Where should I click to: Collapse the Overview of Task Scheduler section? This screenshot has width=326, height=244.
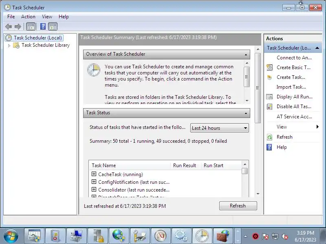click(246, 54)
